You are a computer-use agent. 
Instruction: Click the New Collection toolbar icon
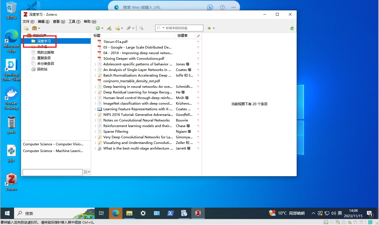click(x=26, y=28)
